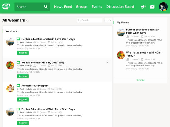The image size is (170, 127).
Task: Open My Events flag thumbnail
Action: [121, 32]
